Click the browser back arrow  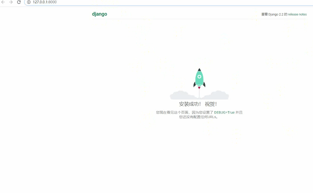pos(3,2)
